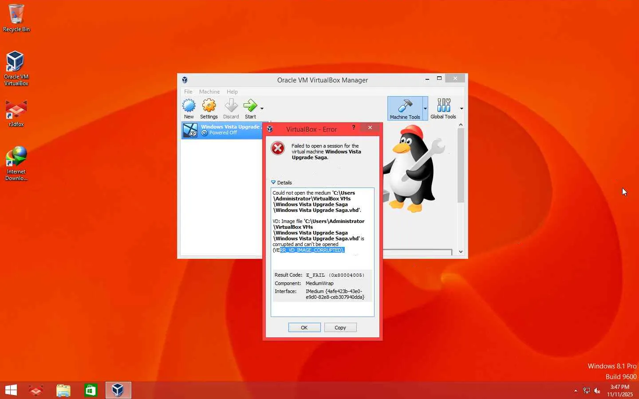Click the question mark help button in error dialog
Viewport: 639px width, 399px height.
354,128
